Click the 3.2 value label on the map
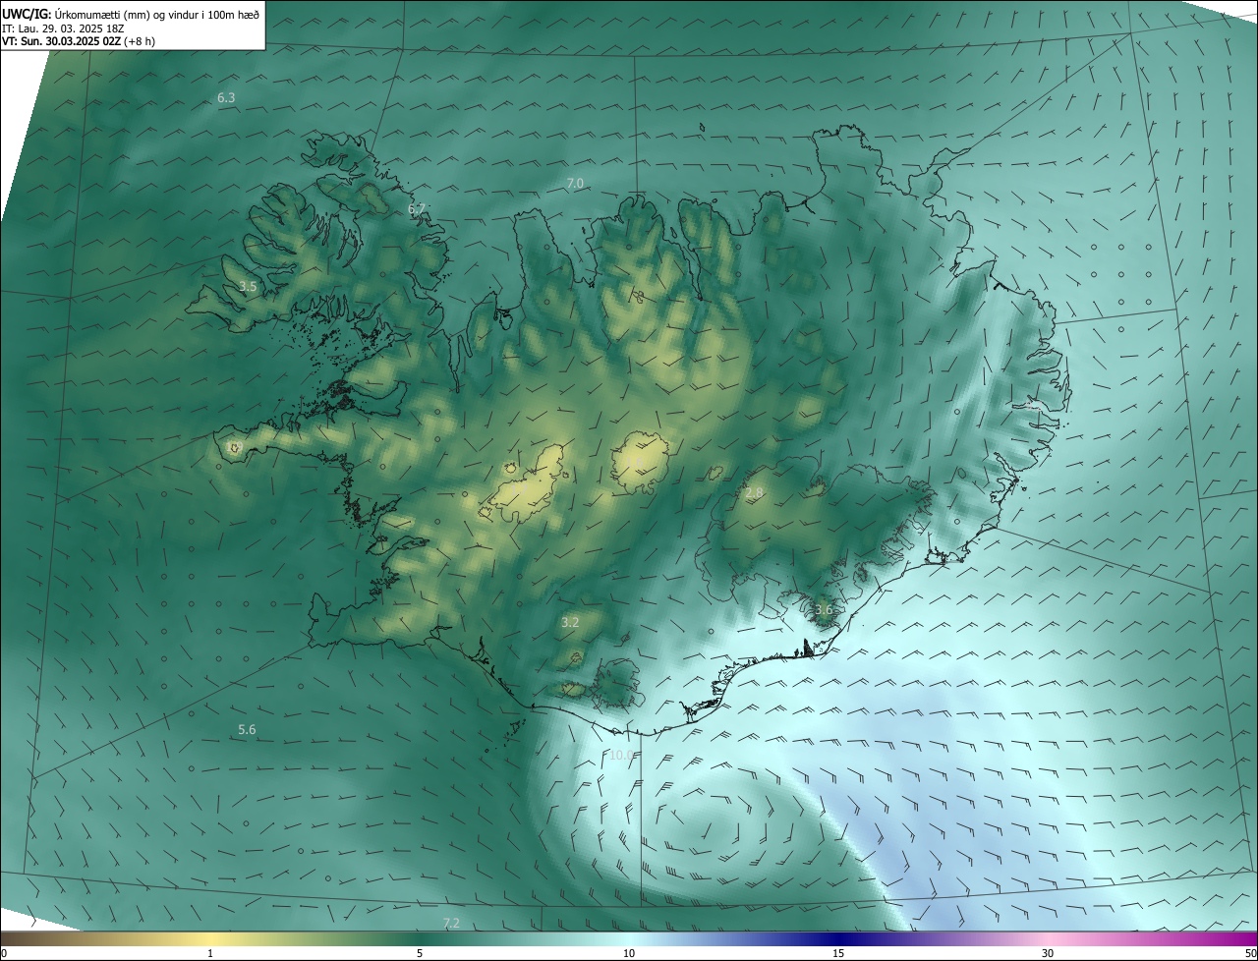The width and height of the screenshot is (1258, 961). (570, 622)
